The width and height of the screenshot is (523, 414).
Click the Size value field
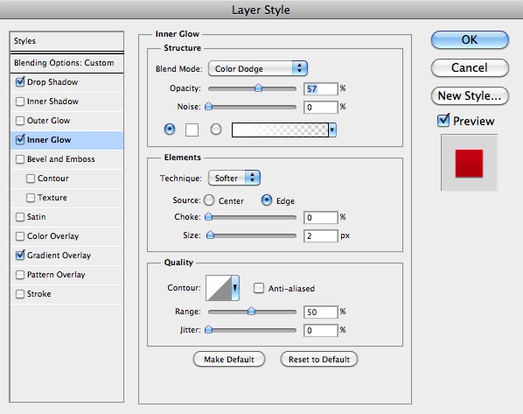321,235
